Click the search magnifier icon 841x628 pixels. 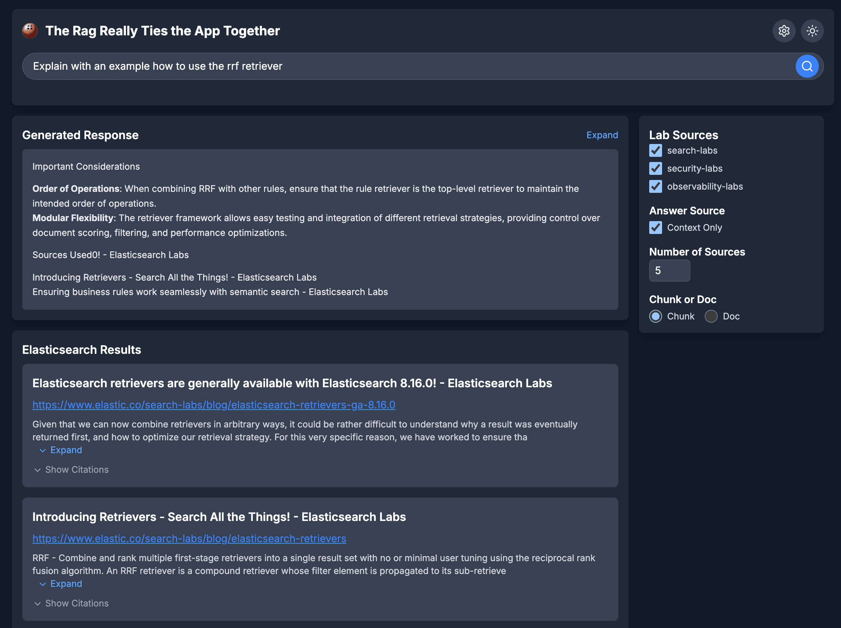point(807,66)
